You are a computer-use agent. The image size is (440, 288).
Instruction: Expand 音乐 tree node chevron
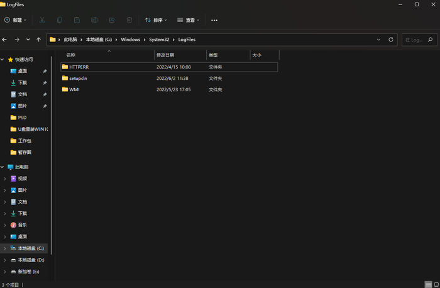[5, 225]
